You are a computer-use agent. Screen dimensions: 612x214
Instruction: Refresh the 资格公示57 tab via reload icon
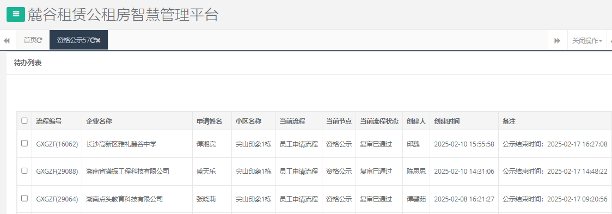pos(93,40)
